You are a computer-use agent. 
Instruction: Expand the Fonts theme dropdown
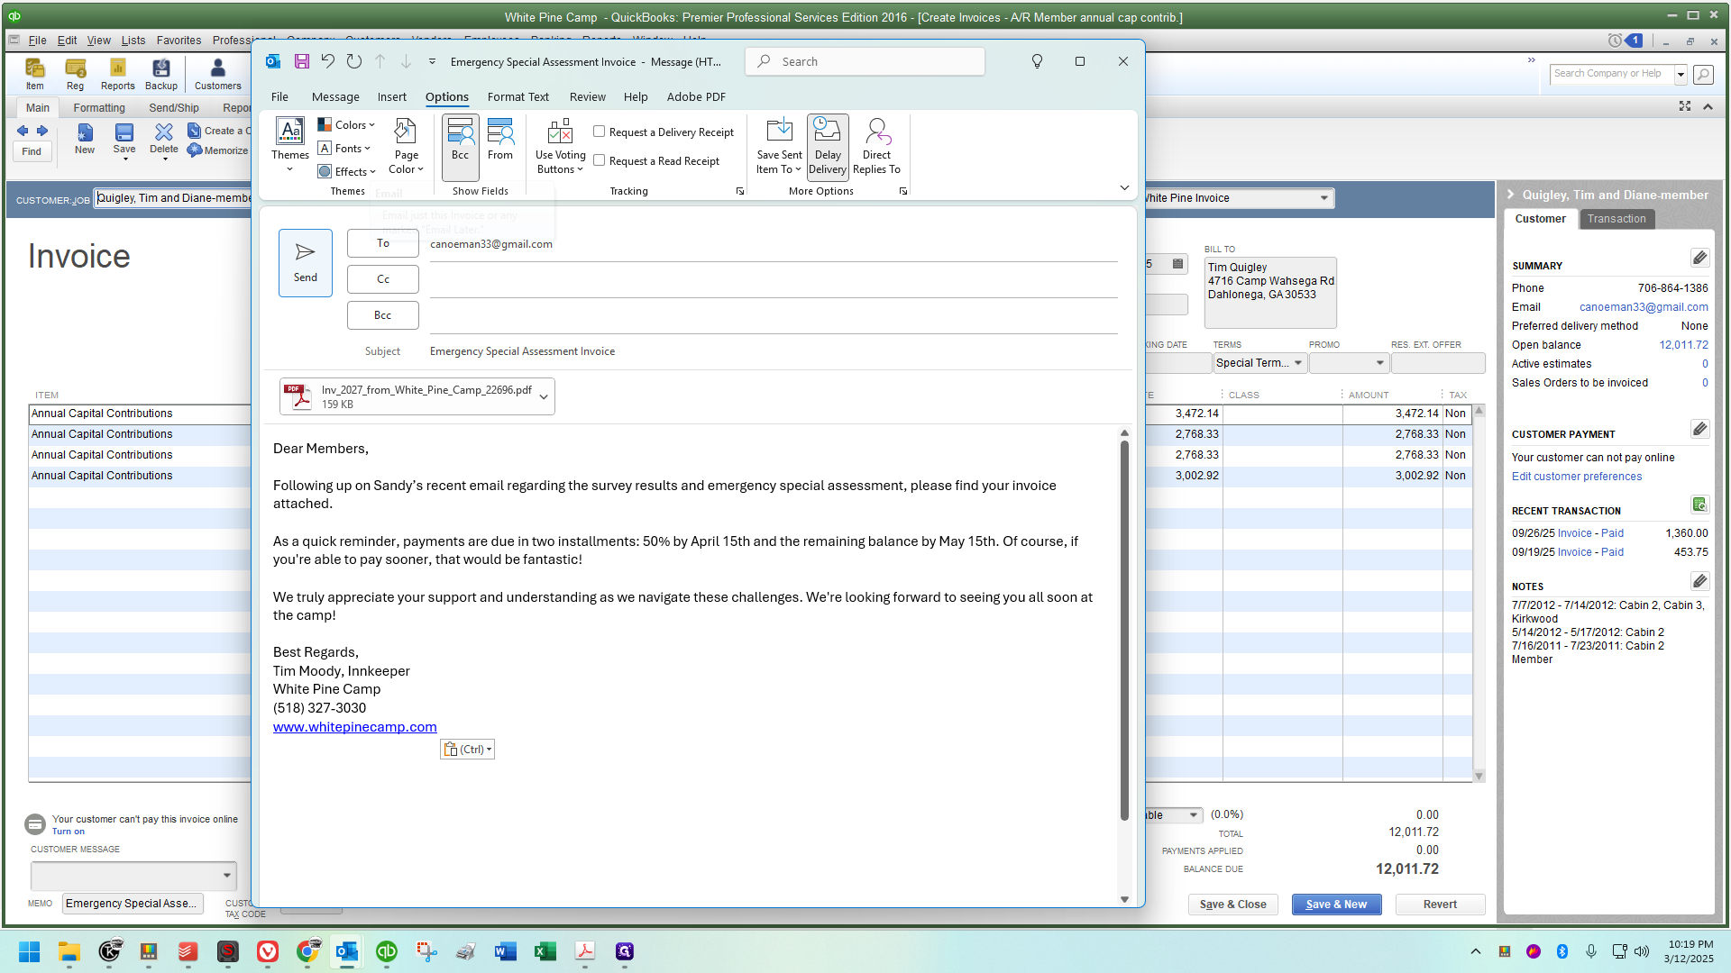click(345, 149)
